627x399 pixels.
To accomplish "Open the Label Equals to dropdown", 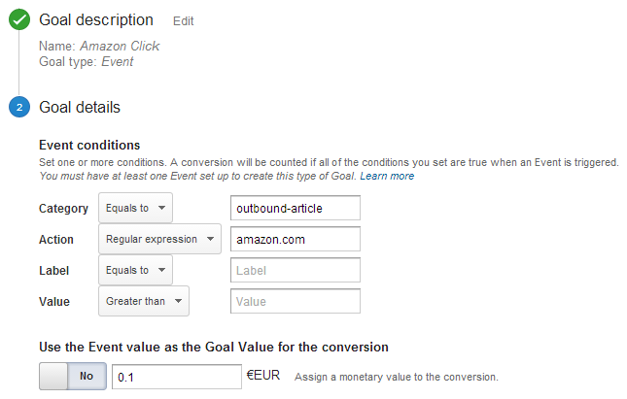I will (x=135, y=270).
